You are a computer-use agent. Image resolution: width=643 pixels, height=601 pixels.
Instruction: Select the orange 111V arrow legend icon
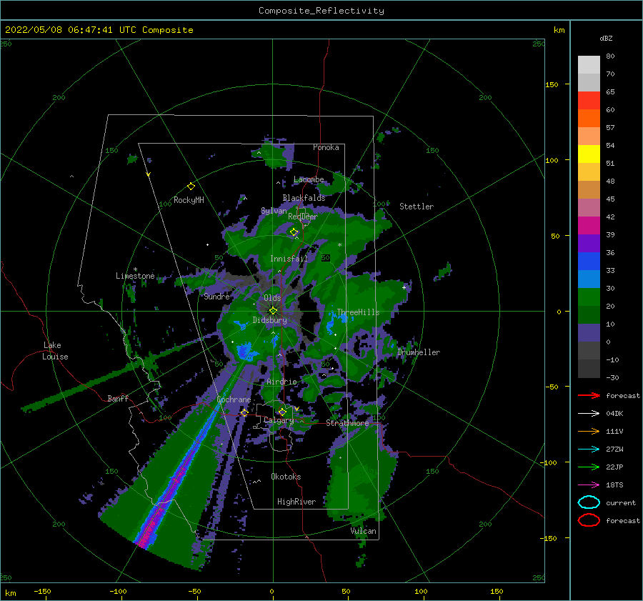point(589,431)
